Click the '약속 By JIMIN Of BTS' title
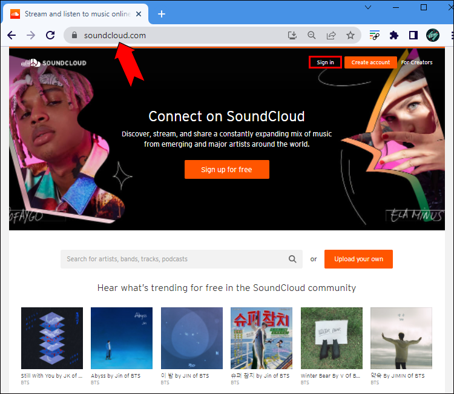 (x=398, y=376)
